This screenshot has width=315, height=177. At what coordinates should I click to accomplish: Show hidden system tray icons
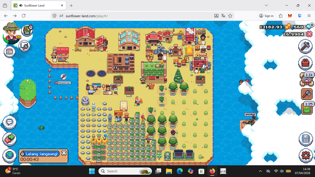[x=260, y=171]
